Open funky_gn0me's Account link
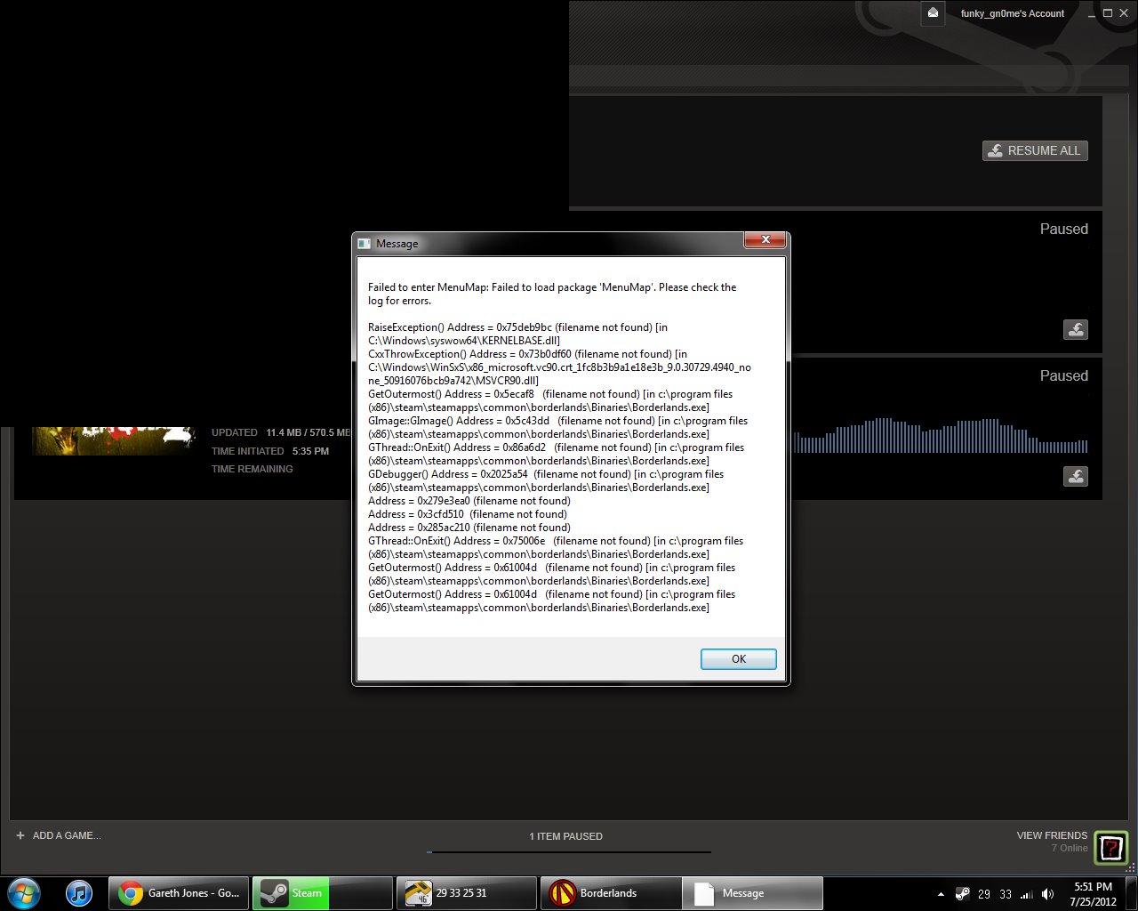This screenshot has width=1138, height=911. point(1012,13)
